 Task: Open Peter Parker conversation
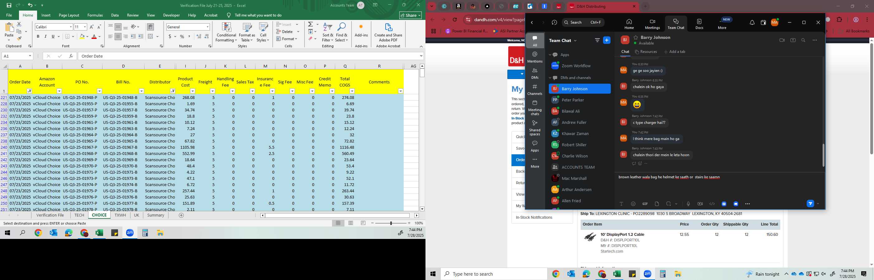click(x=579, y=100)
